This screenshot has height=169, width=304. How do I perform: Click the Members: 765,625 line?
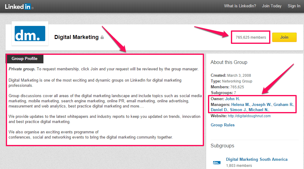(227, 87)
